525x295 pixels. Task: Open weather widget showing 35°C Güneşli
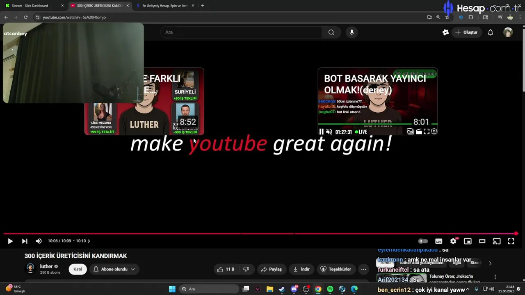coord(16,289)
